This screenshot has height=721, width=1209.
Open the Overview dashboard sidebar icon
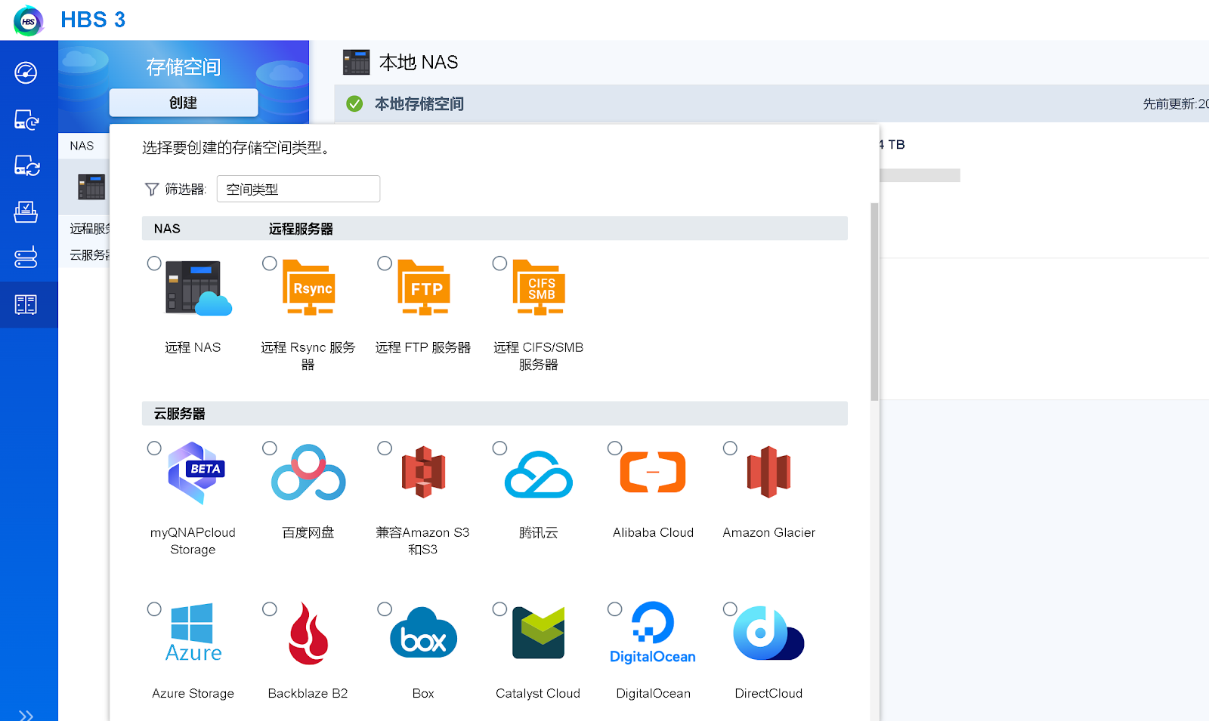click(26, 72)
